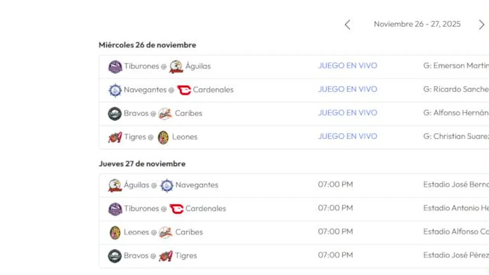Click Tigres logo in Tigres @ Leones row
The image size is (489, 275).
tap(115, 137)
